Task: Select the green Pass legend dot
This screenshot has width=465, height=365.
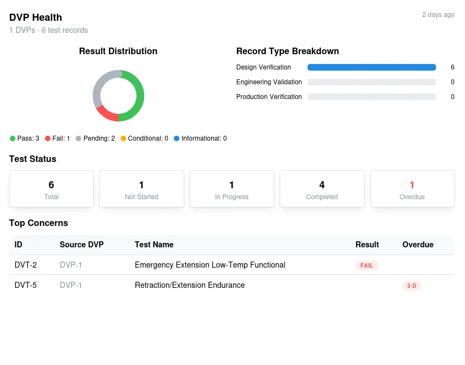Action: pyautogui.click(x=13, y=138)
